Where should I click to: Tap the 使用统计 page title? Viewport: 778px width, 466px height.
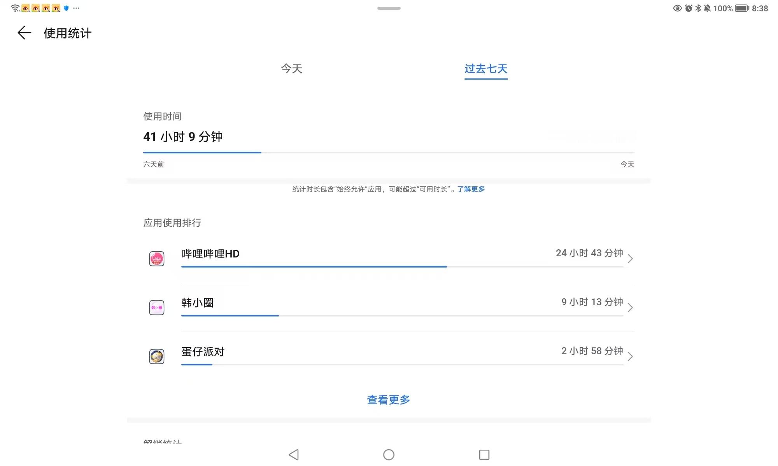pos(68,33)
